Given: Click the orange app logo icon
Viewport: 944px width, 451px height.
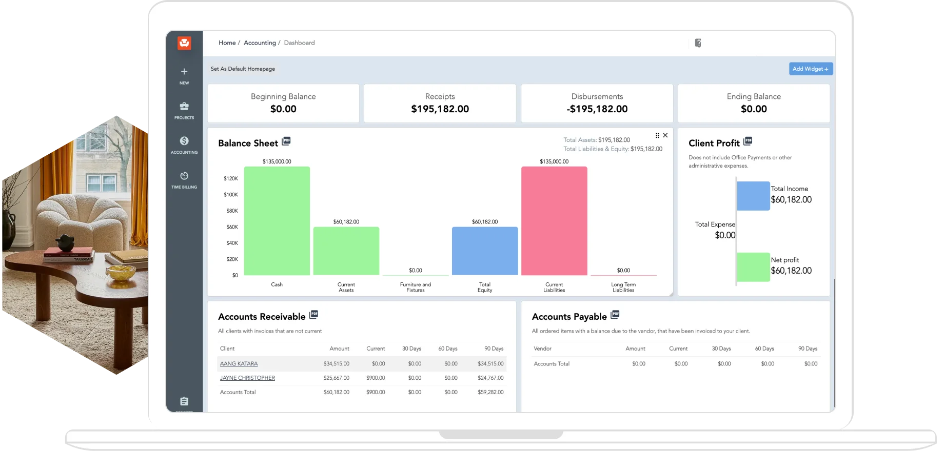Looking at the screenshot, I should [184, 43].
